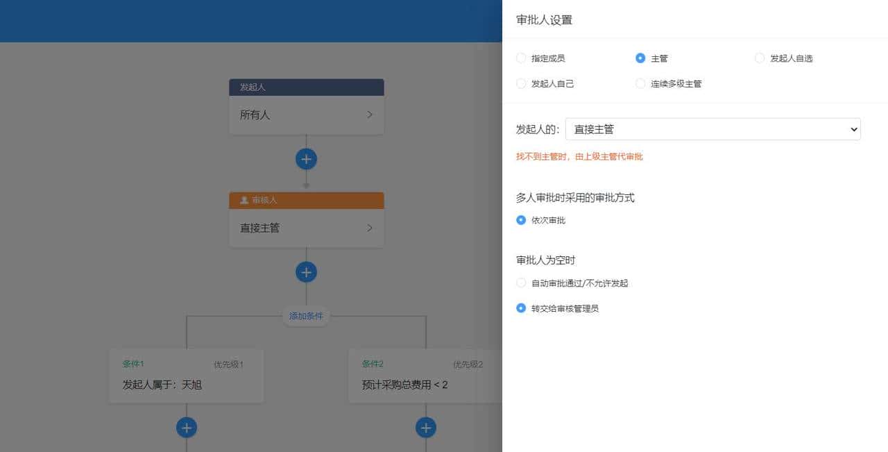Open the 直接主管 dropdown next to 发起人的
The image size is (888, 452).
point(713,129)
